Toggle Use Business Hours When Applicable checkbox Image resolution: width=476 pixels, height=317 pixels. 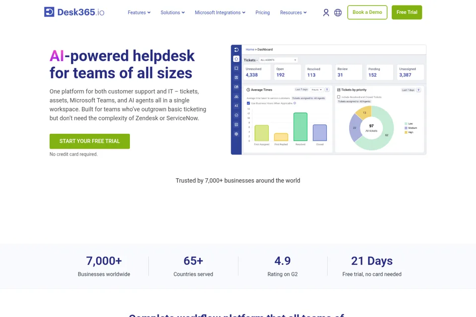(x=248, y=103)
